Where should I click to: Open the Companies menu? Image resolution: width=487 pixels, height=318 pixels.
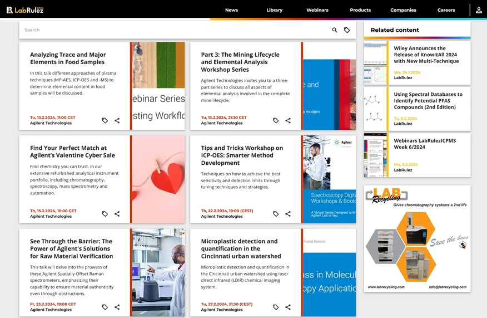[x=403, y=10]
